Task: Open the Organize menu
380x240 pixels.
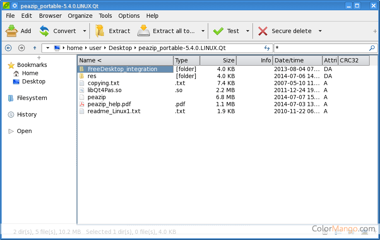Action: pyautogui.click(x=80, y=16)
